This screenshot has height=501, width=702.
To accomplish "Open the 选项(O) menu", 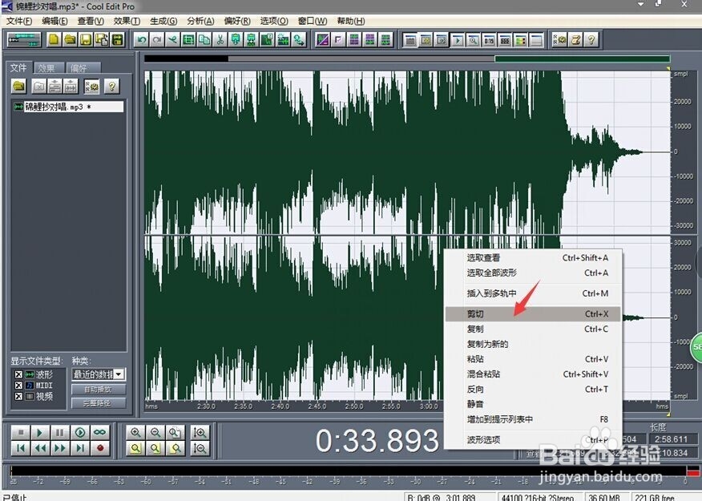I will point(274,21).
